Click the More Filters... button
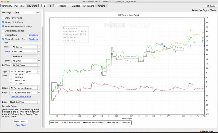218x133 pixels. [x=21, y=121]
